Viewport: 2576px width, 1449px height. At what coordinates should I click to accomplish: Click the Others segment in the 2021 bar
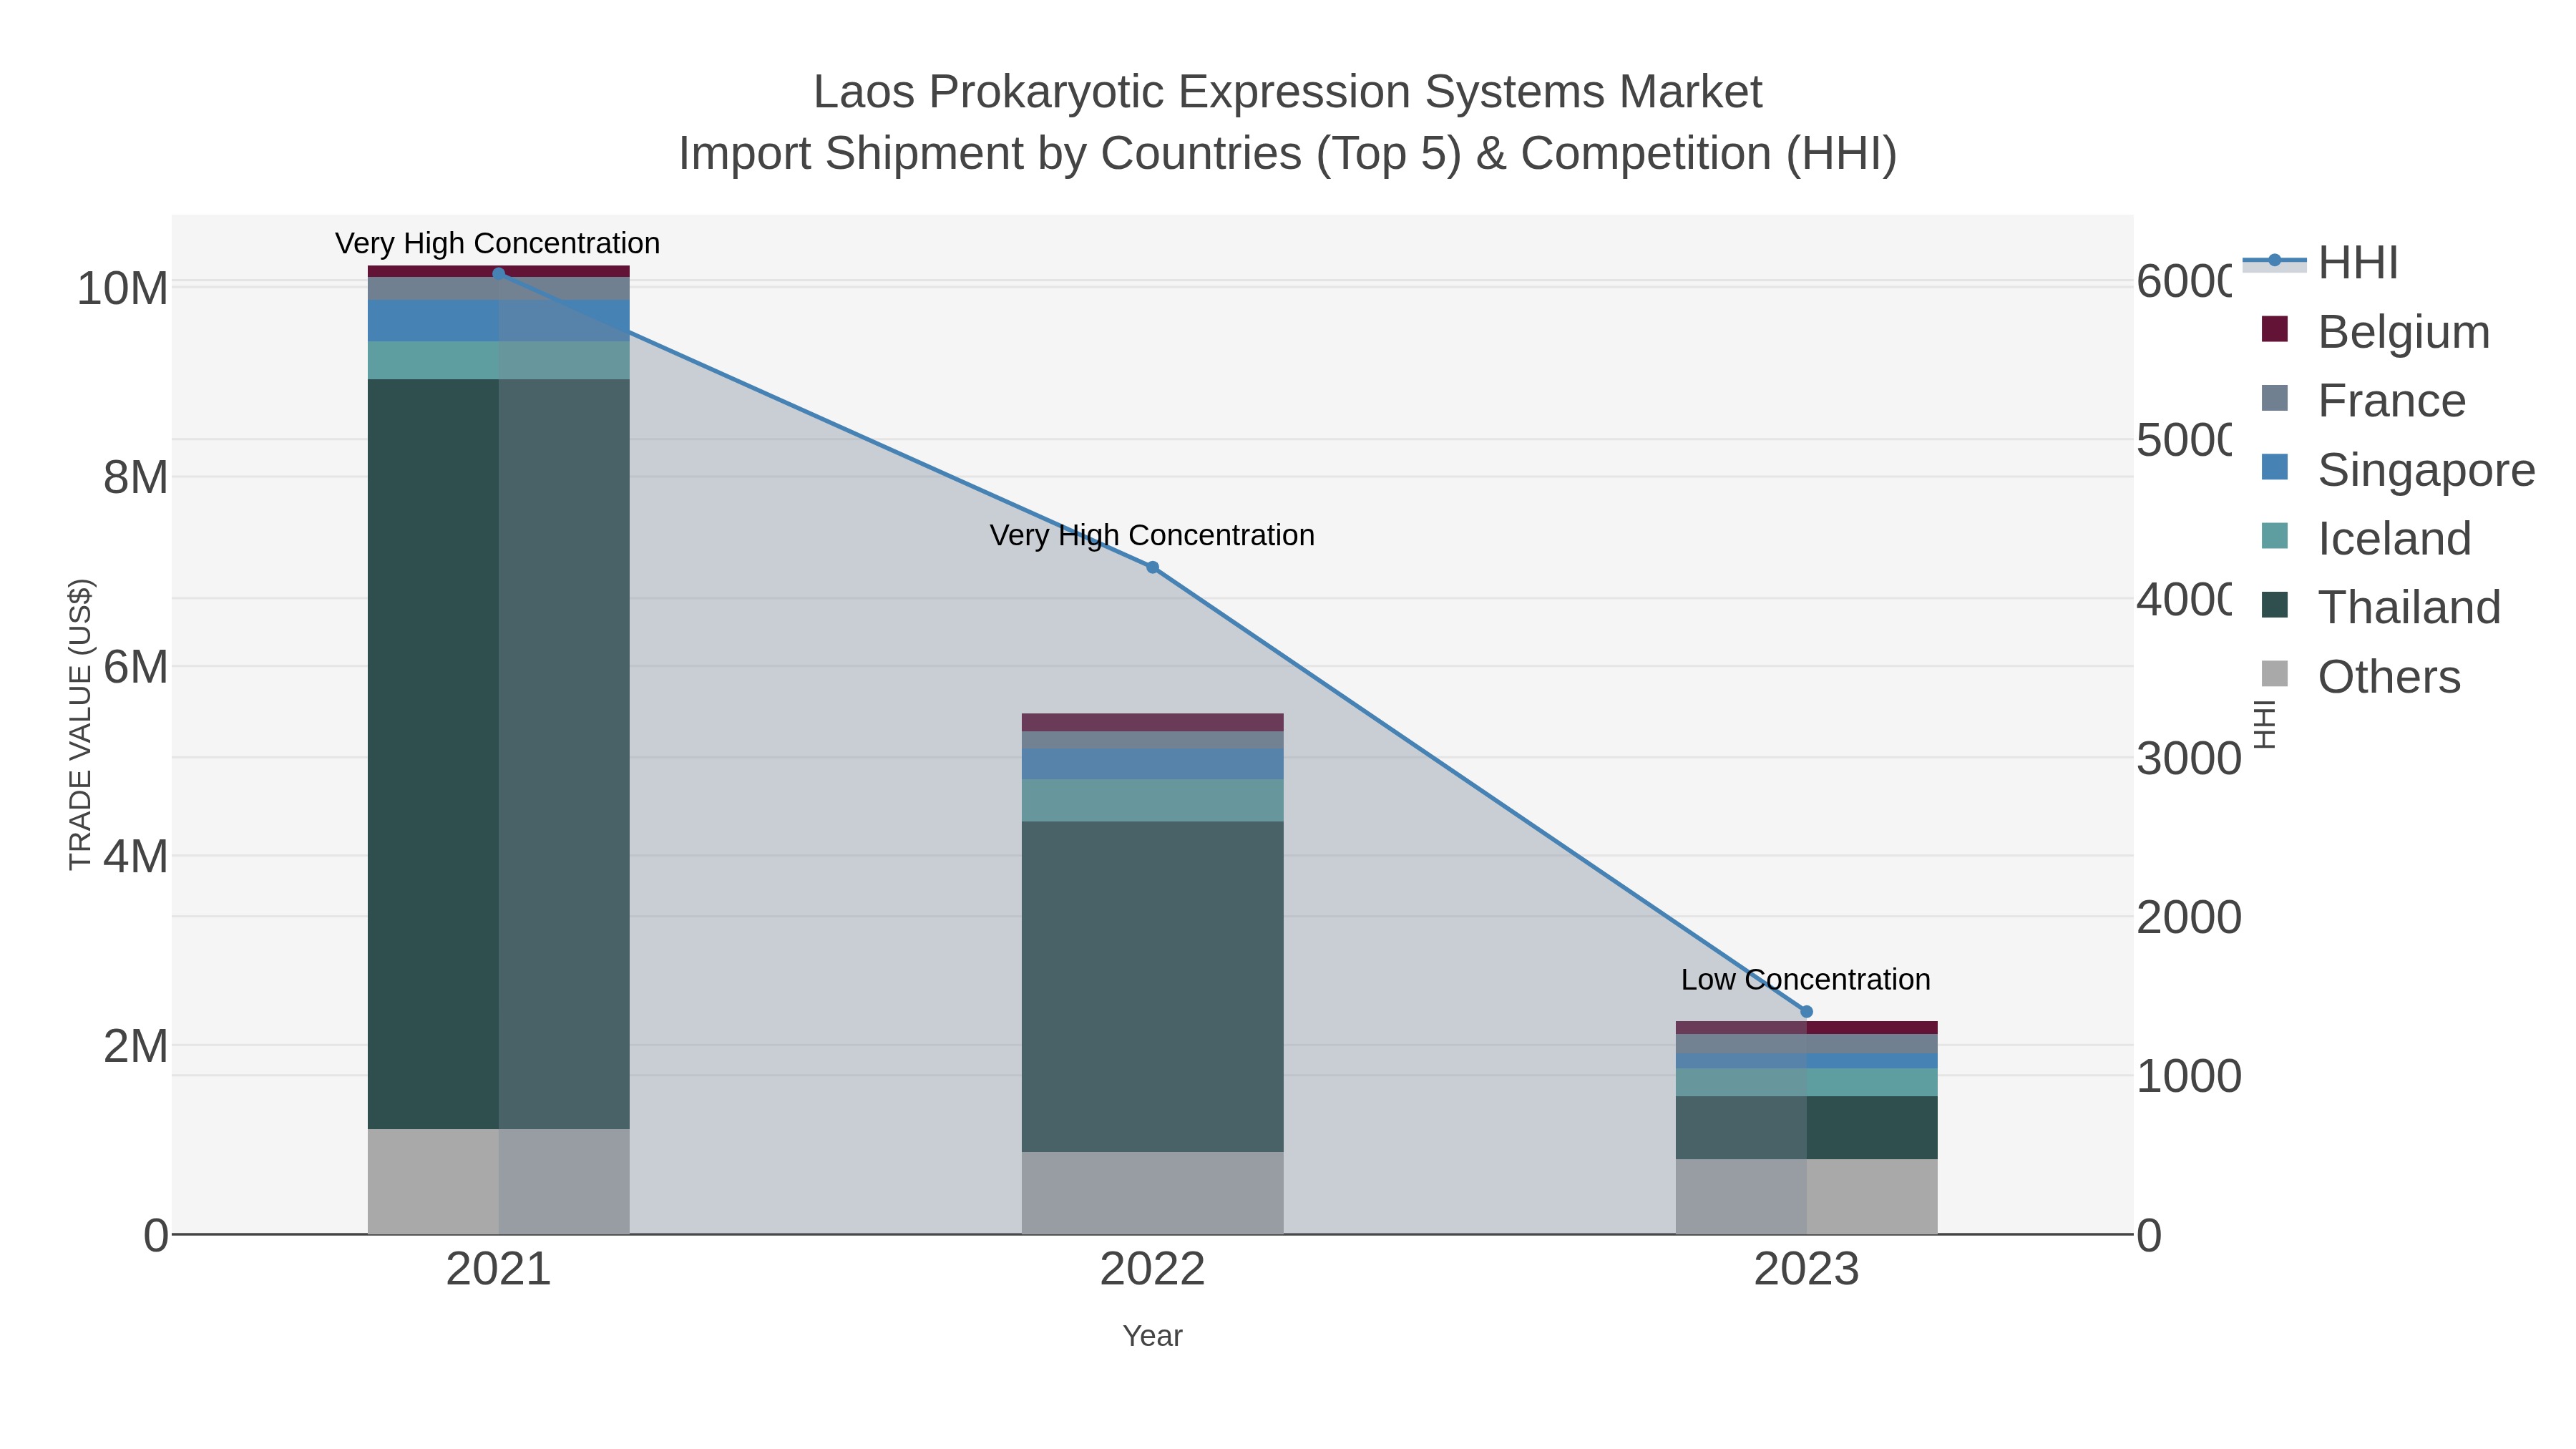[x=499, y=1182]
